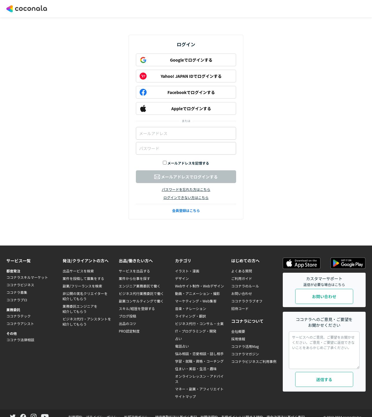Open ココナラクラブオフ link
372x417 pixels.
[x=247, y=301]
